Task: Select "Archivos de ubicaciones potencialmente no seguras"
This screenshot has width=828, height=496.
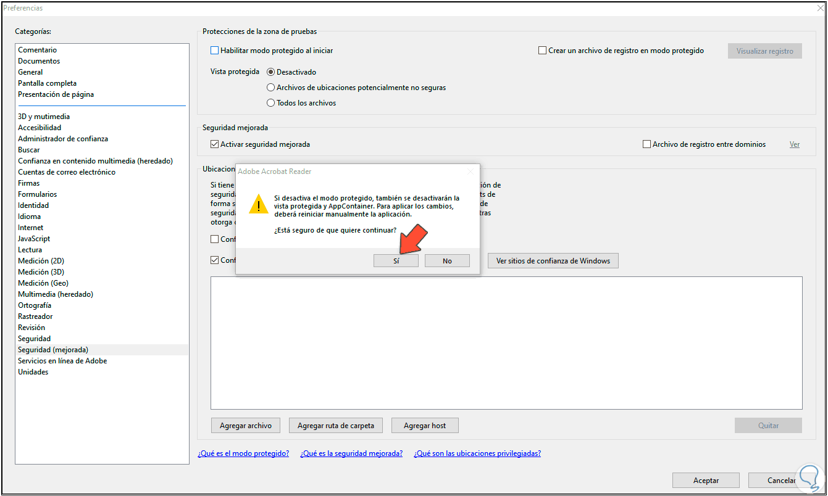Action: click(270, 87)
